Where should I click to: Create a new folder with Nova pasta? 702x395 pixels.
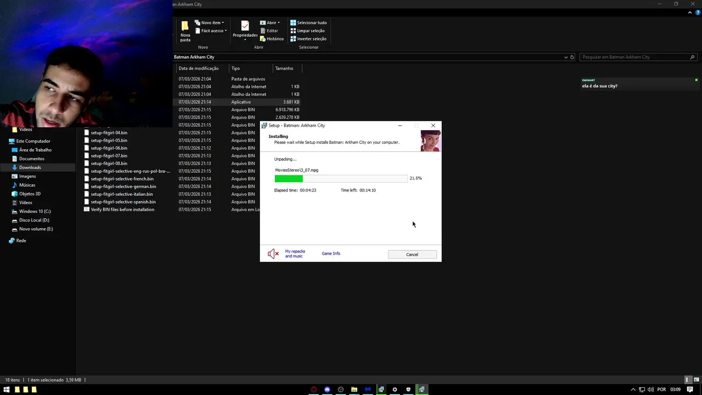click(185, 31)
